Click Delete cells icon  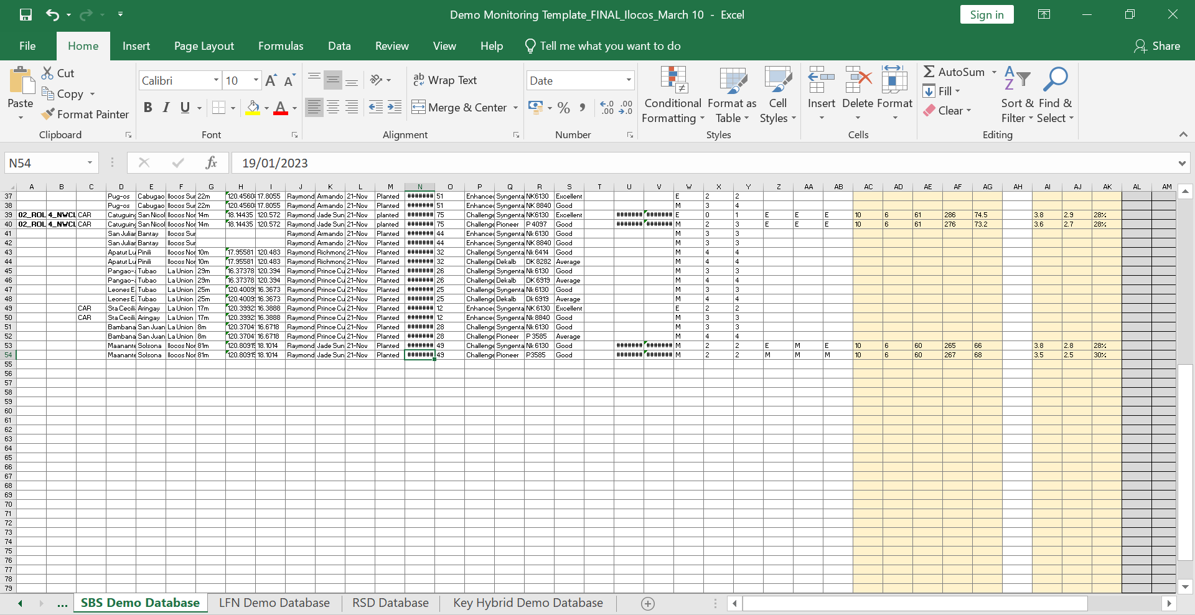[858, 79]
